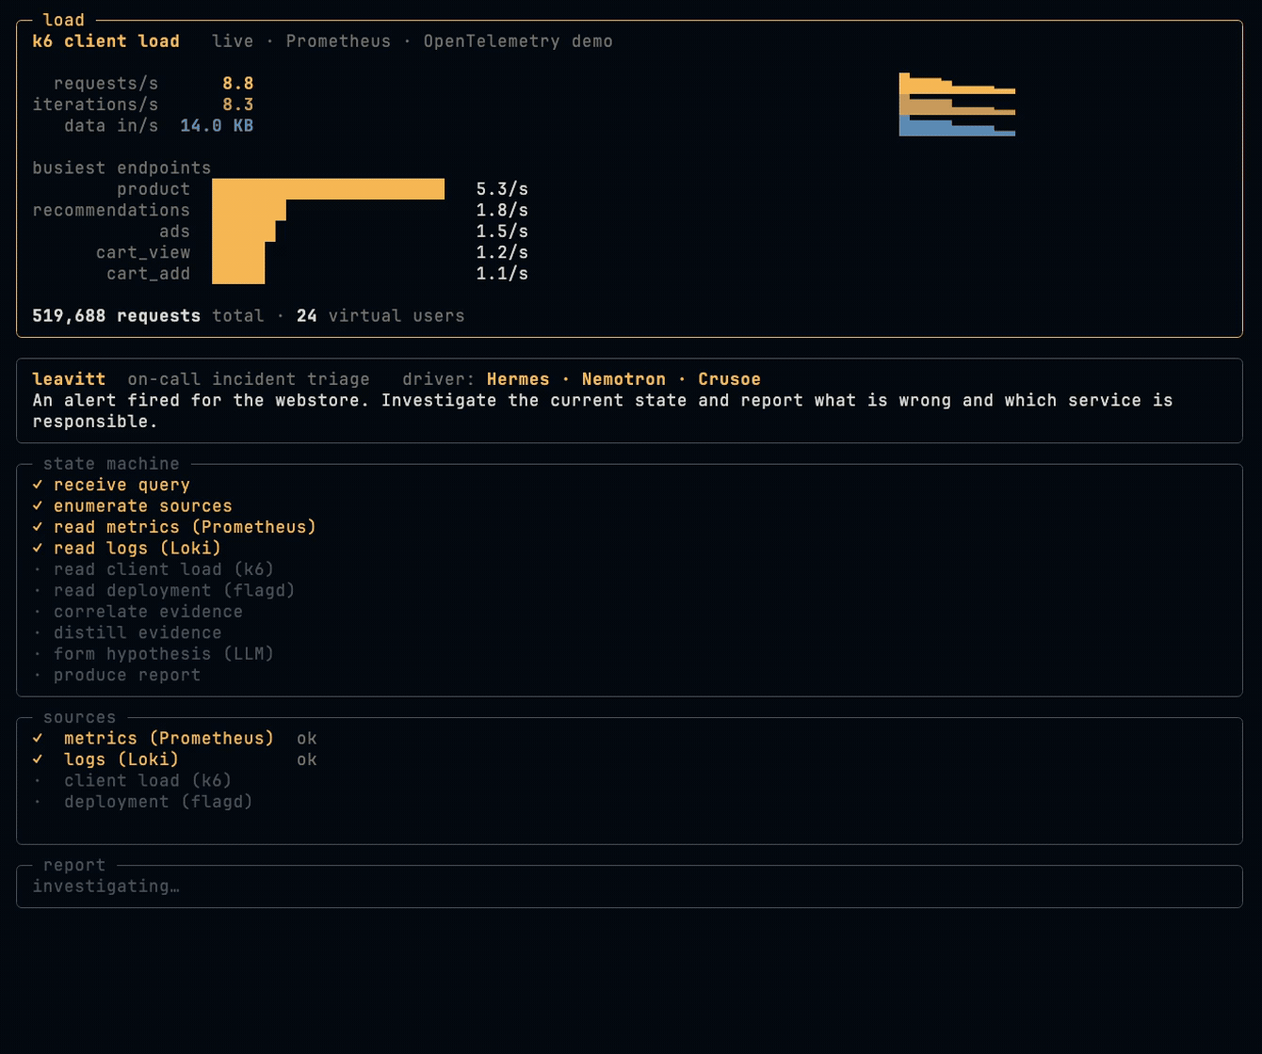This screenshot has height=1054, width=1262.
Task: Click checkmark beside 'enumerate sources'
Action: (38, 505)
